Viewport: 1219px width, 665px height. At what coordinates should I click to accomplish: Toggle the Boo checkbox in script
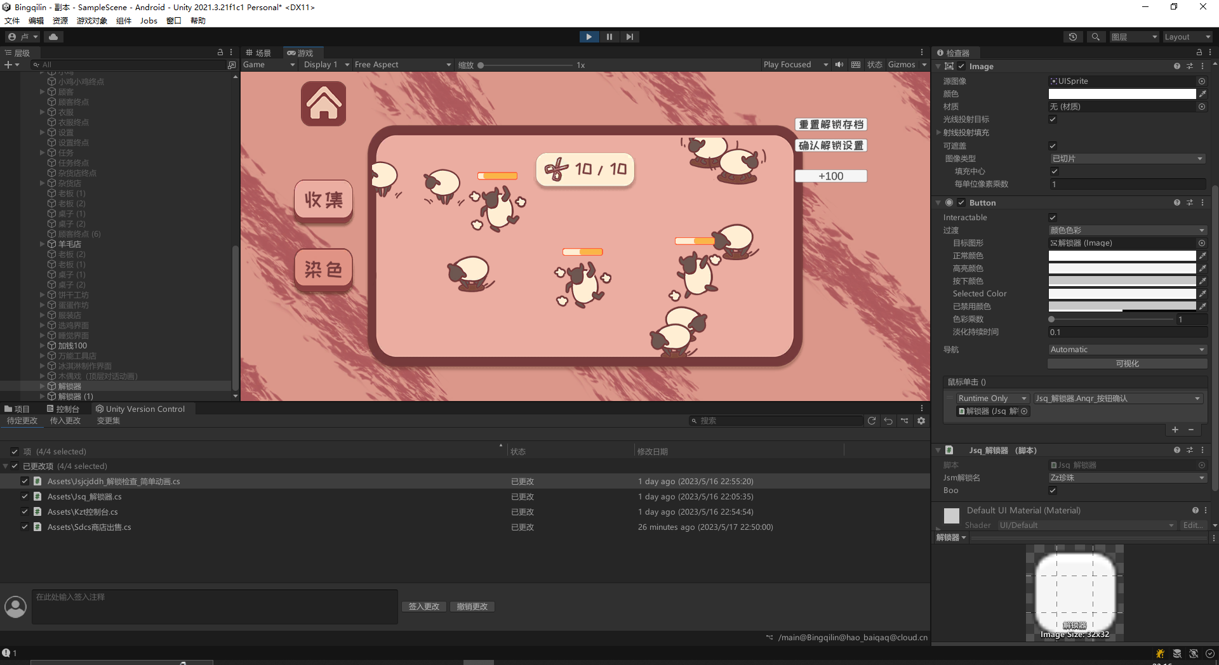[x=1053, y=491]
